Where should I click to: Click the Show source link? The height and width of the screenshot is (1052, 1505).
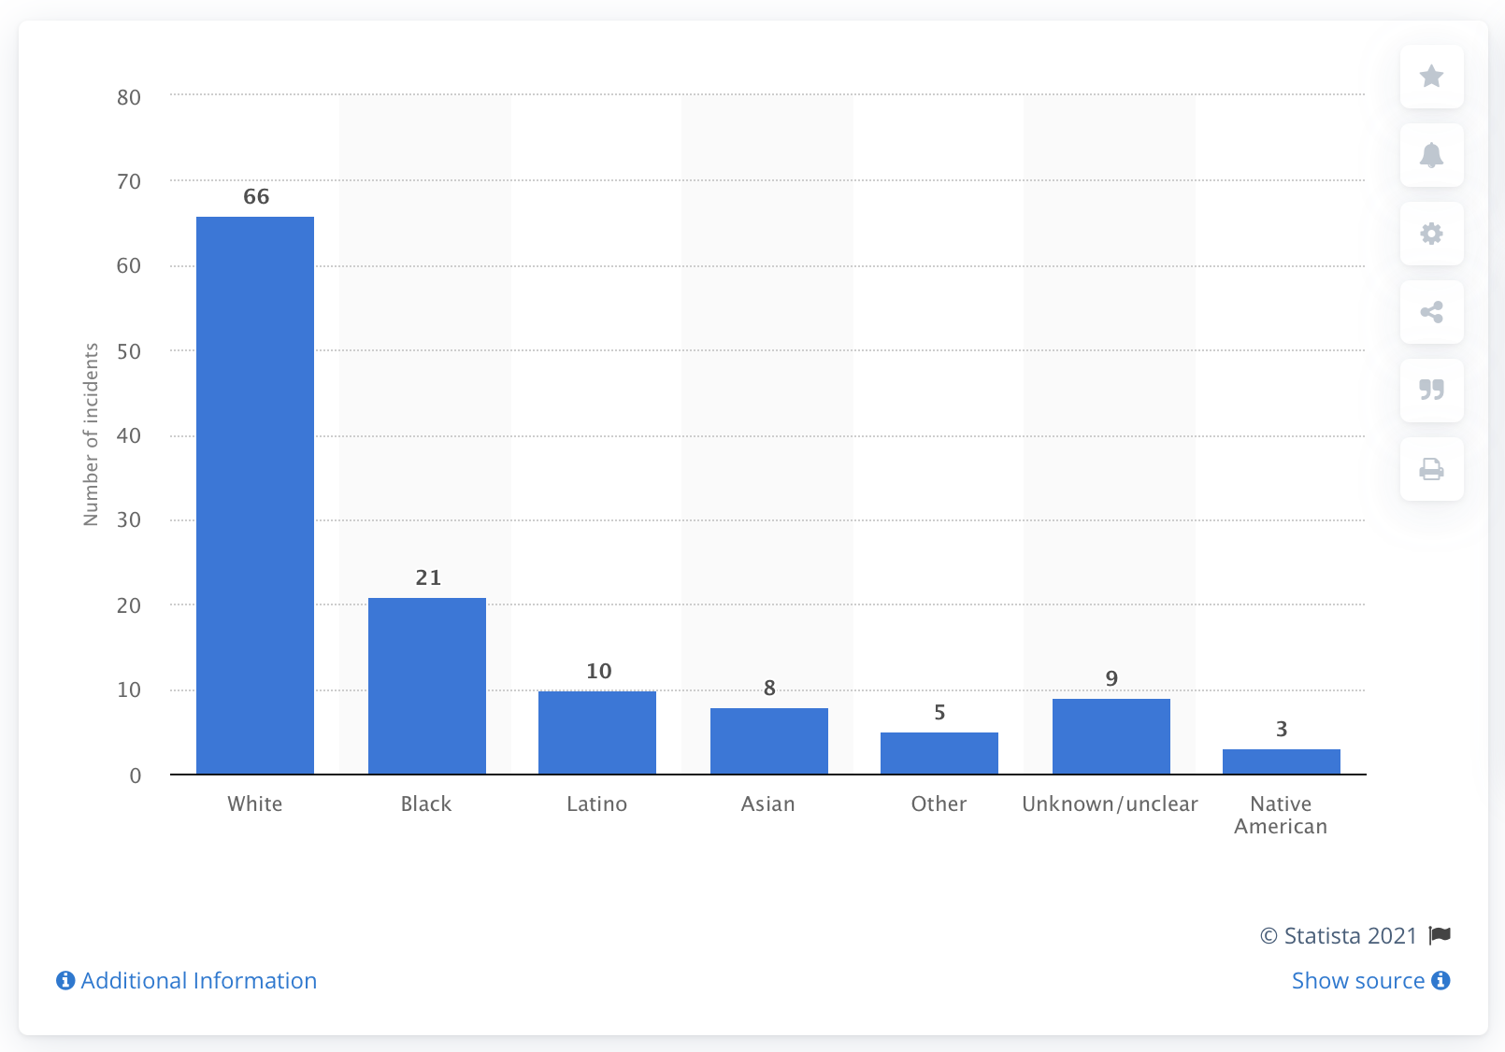point(1357,980)
